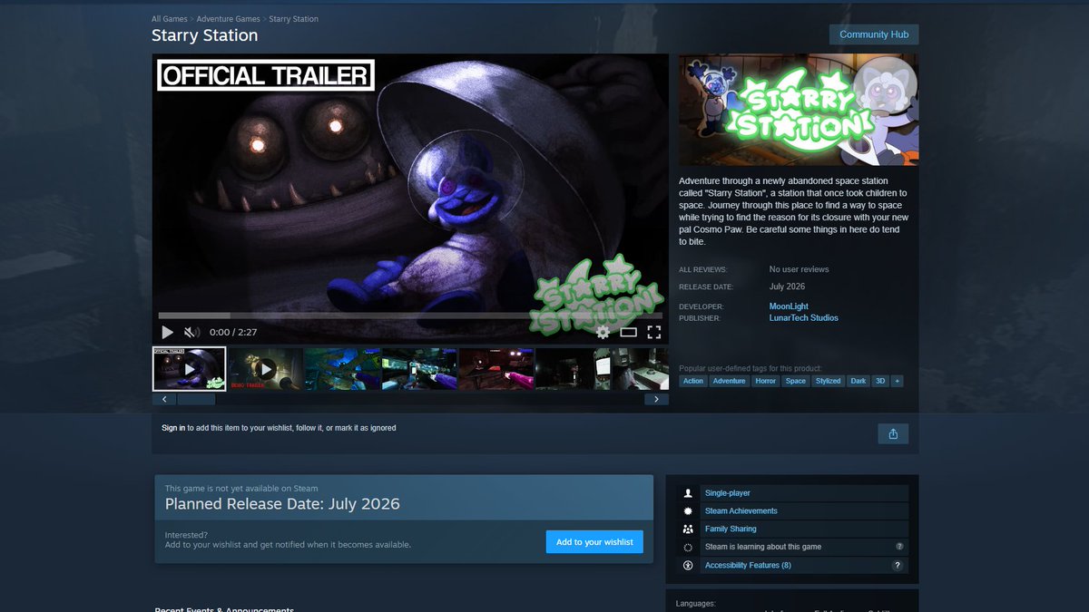
Task: Expand more tags with plus button
Action: click(x=898, y=381)
